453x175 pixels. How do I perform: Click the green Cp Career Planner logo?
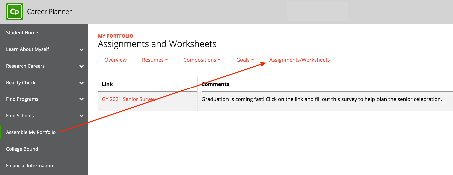[x=14, y=12]
